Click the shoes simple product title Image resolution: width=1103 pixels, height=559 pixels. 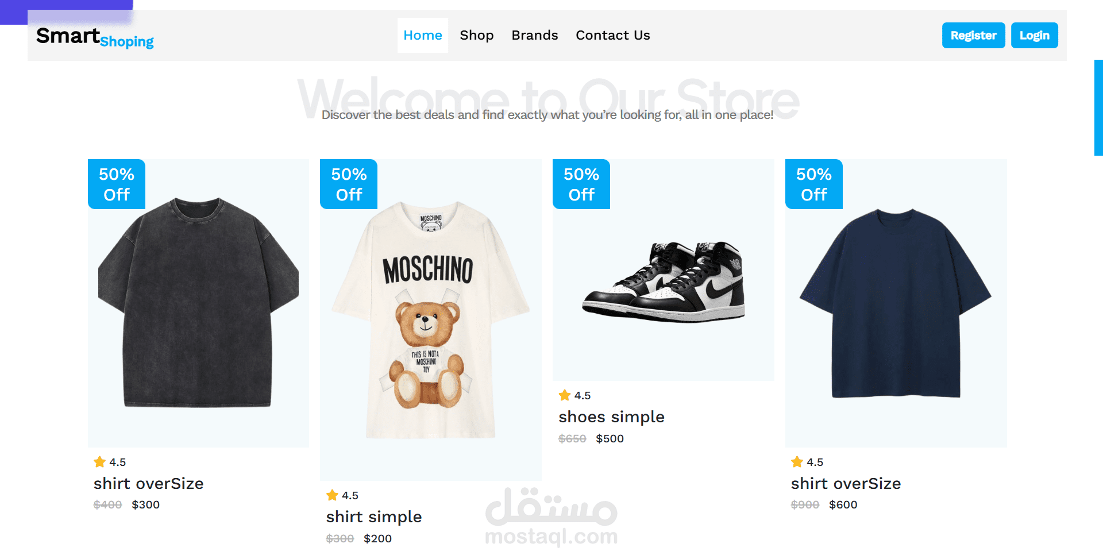(x=611, y=417)
